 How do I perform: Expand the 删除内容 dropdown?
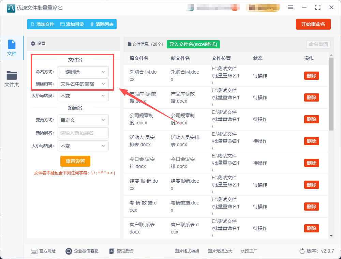(x=83, y=84)
